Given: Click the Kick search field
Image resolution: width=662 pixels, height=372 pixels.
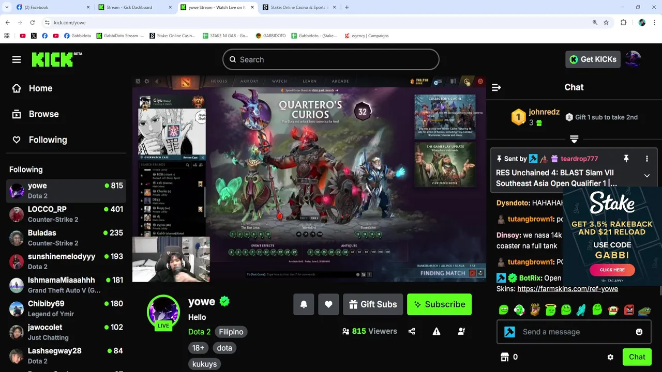Looking at the screenshot, I should (x=331, y=59).
